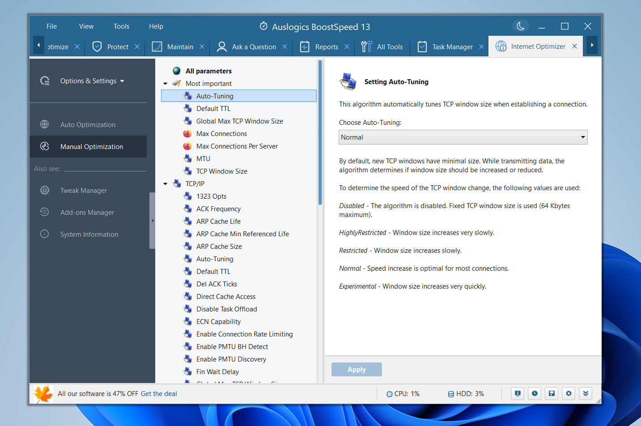Go to Auto Optimization

click(88, 125)
